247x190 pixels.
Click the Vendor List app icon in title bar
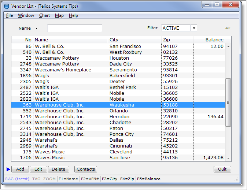click(6, 6)
